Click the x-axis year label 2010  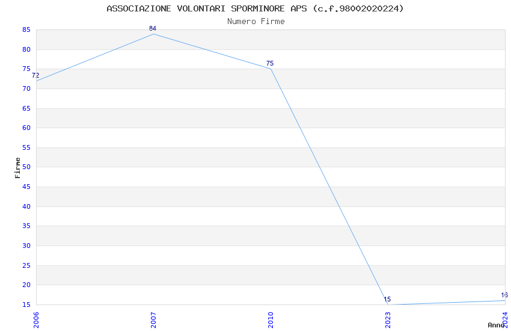[x=271, y=320]
